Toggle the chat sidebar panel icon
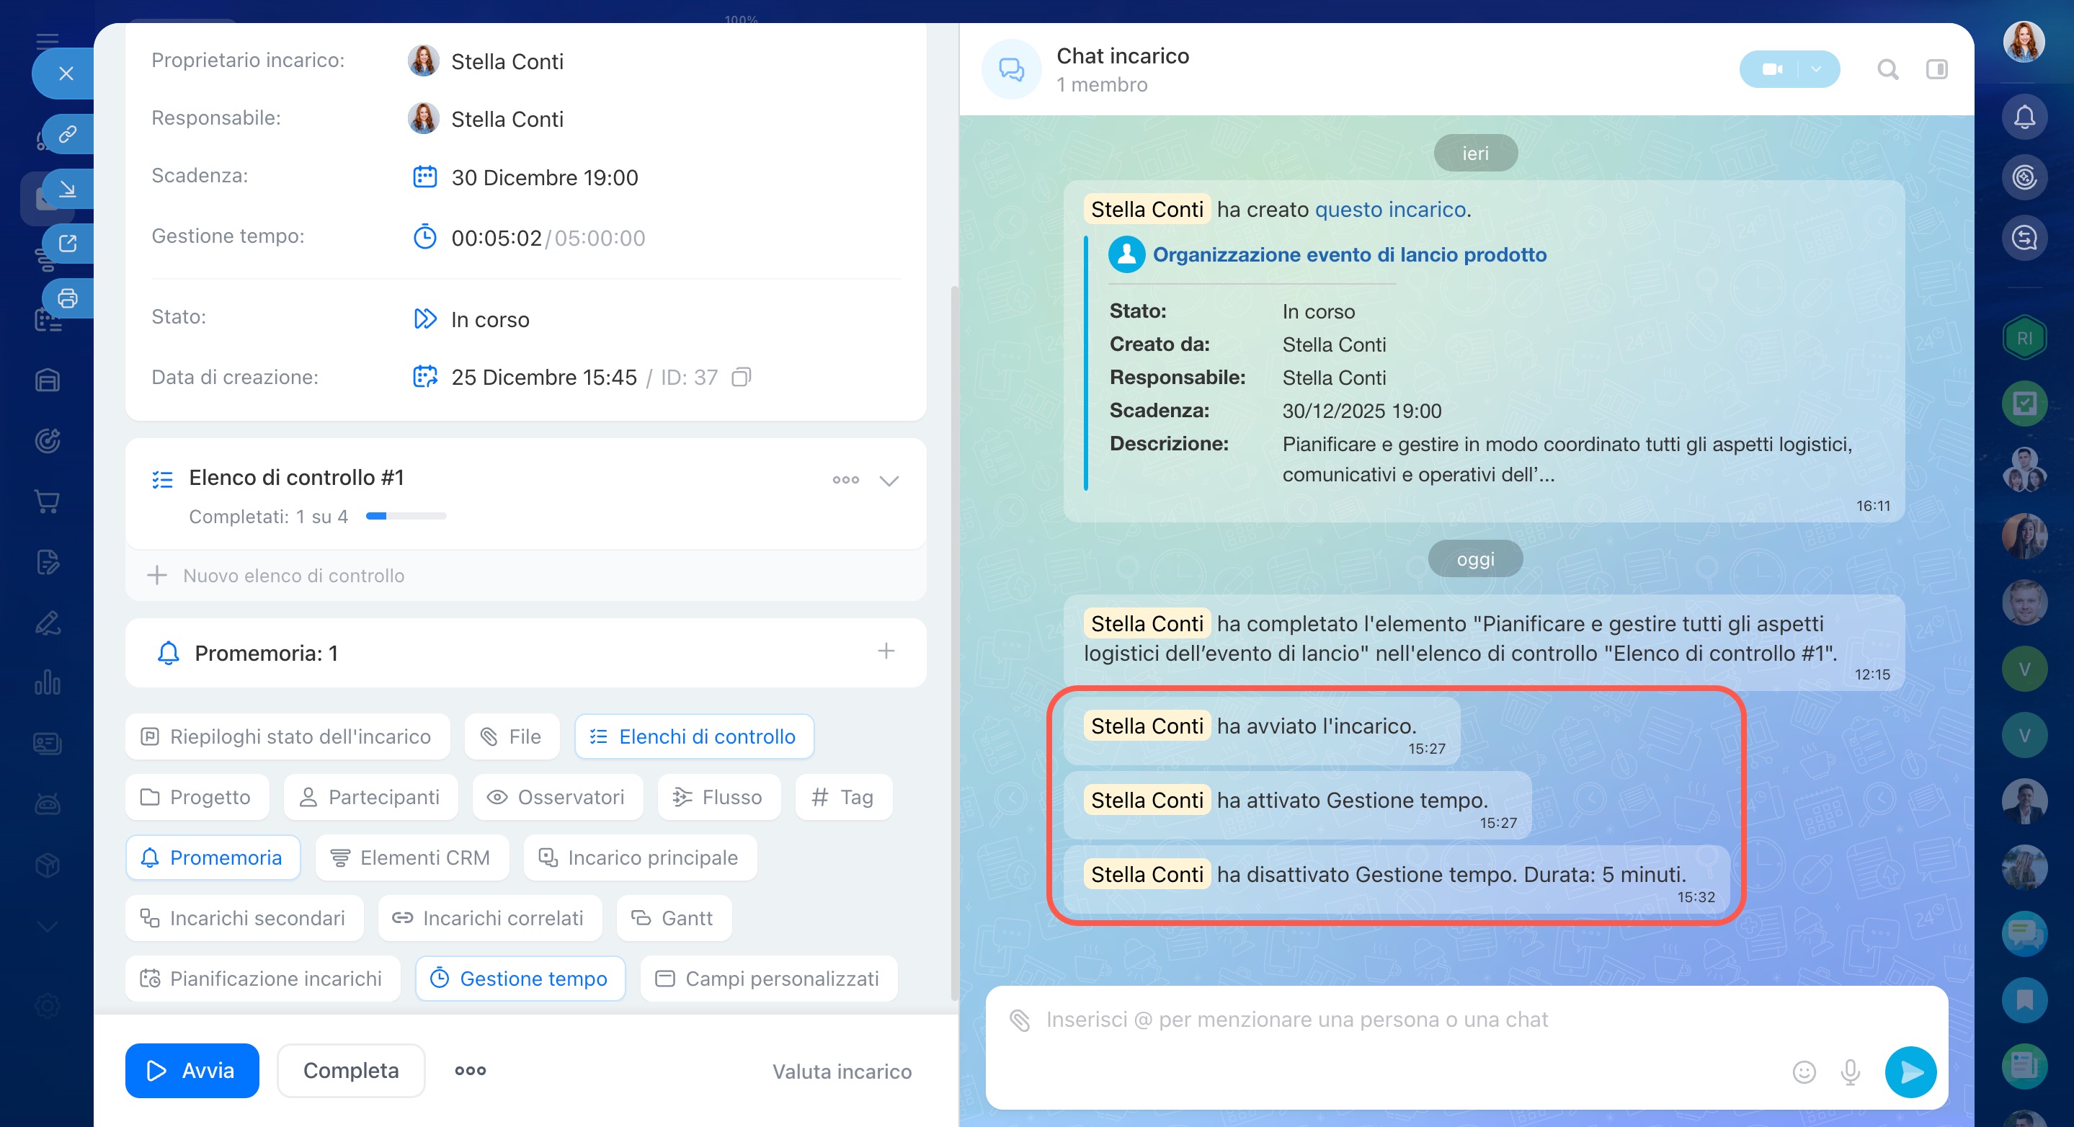 coord(1936,70)
